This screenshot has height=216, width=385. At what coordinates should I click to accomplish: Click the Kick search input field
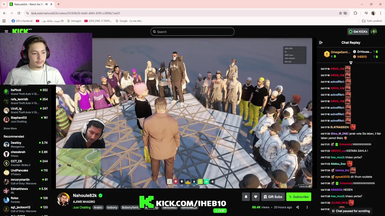(x=192, y=32)
